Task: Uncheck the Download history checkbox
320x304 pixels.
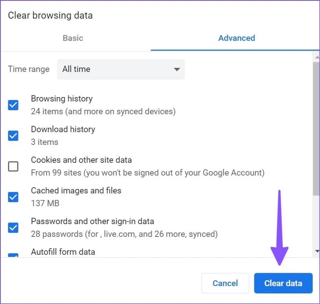Action: coord(13,136)
